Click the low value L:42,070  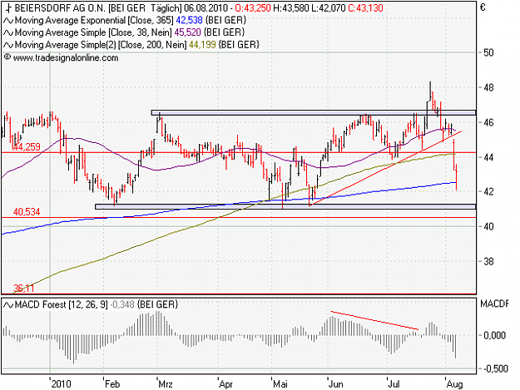[x=329, y=8]
